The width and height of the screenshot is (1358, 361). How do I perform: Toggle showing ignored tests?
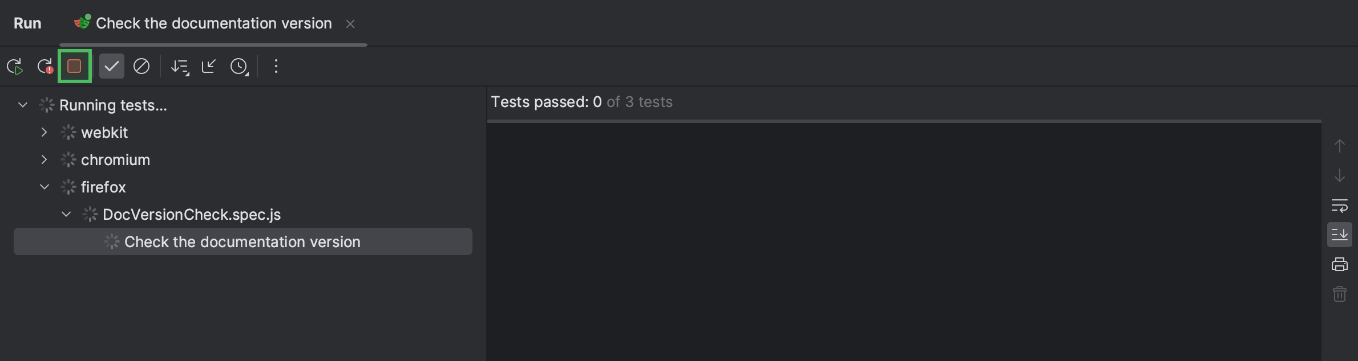tap(142, 66)
